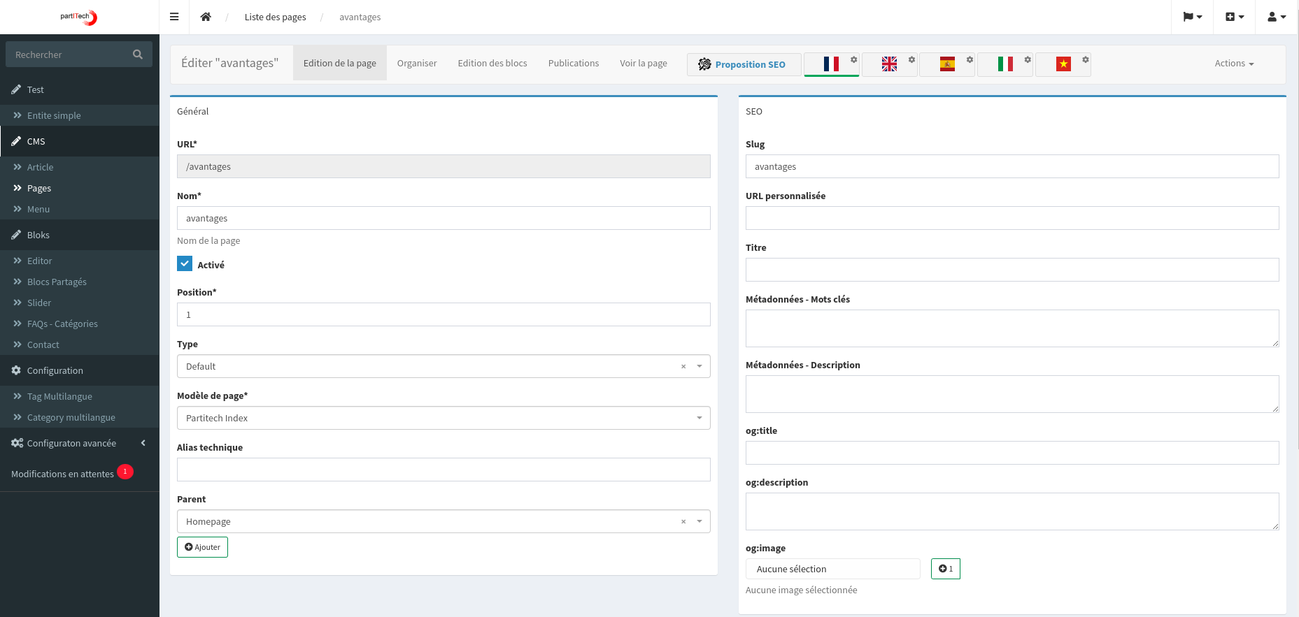Clear the Type field's Default selection
The height and width of the screenshot is (617, 1299).
point(683,367)
